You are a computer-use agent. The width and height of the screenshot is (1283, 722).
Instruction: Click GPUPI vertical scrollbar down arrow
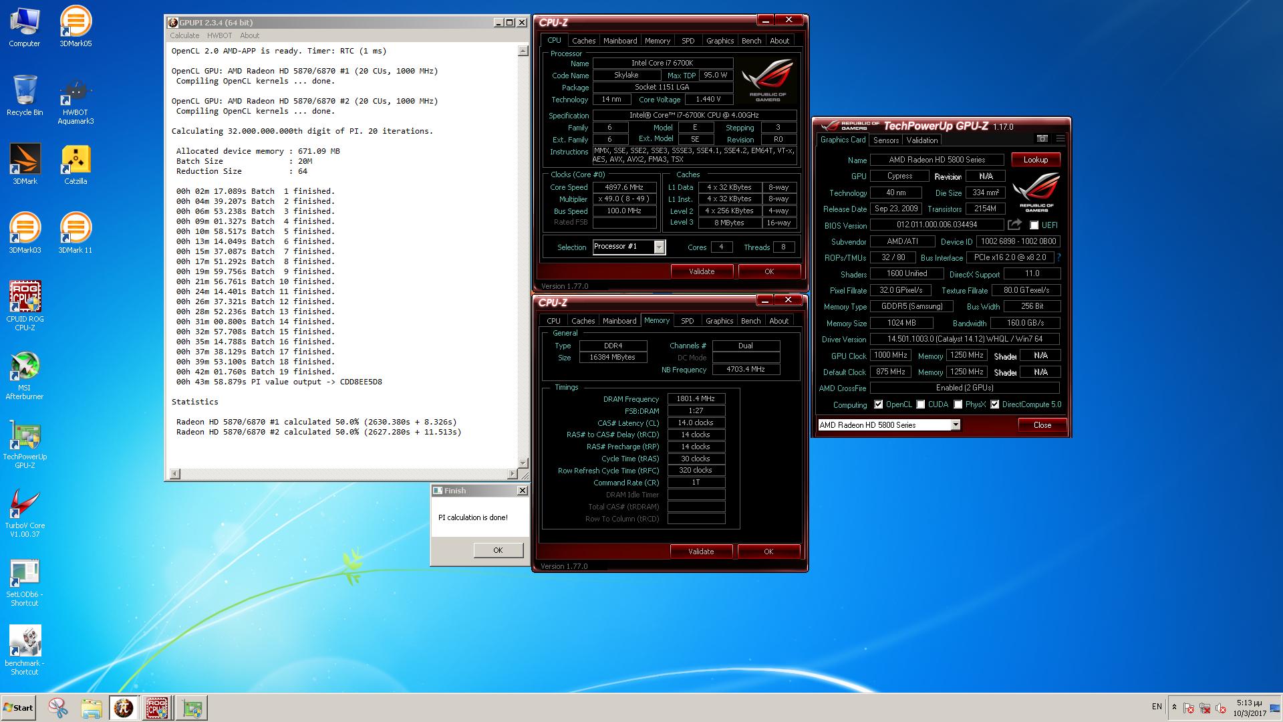click(x=523, y=463)
